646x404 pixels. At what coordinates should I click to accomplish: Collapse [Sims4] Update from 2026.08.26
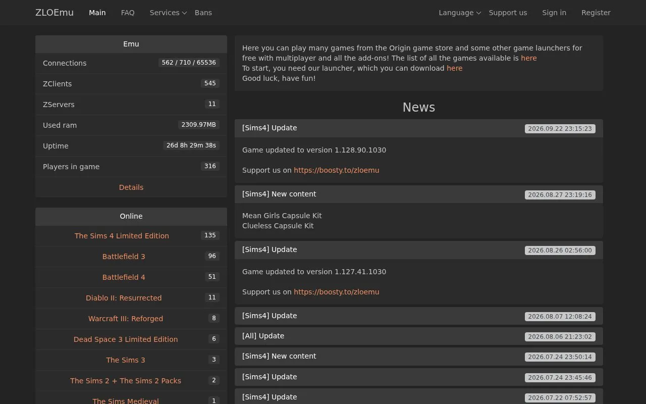click(419, 250)
